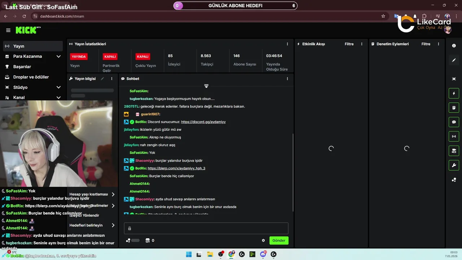The width and height of the screenshot is (462, 260).
Task: Bookmark this page with the star icon
Action: [383, 16]
